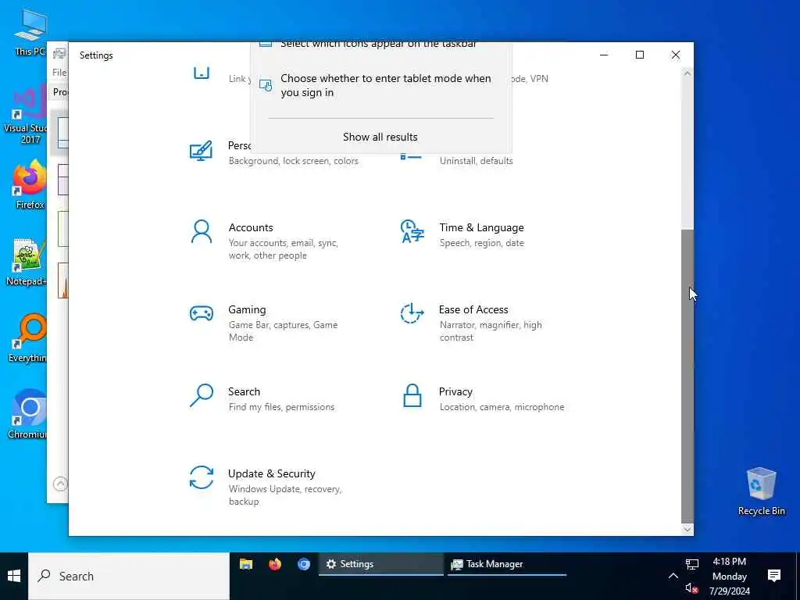The width and height of the screenshot is (800, 600).
Task: Click 'Windows Update, recovery, backup' description
Action: (x=284, y=495)
